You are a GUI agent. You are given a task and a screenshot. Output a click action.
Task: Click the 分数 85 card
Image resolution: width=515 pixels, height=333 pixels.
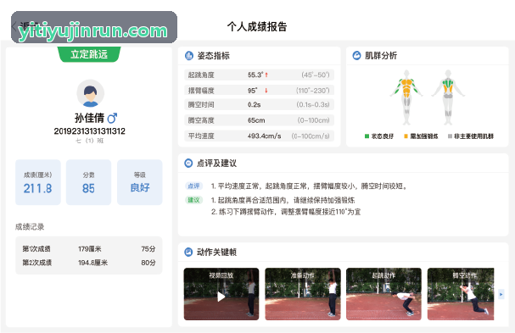point(89,182)
